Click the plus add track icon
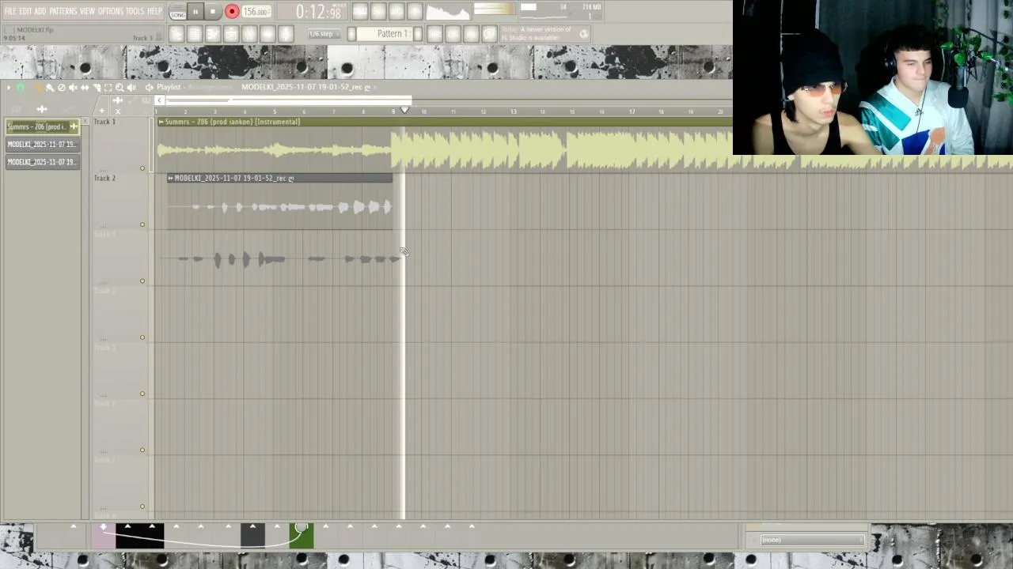 (101, 111)
